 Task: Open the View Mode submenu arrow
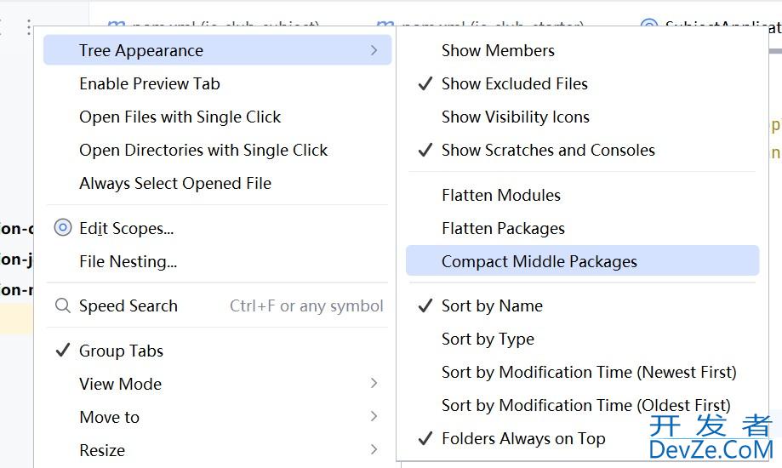point(374,384)
